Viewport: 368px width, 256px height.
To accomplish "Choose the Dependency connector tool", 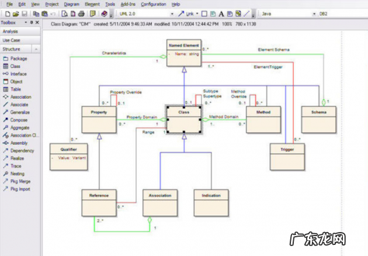I will (21, 150).
